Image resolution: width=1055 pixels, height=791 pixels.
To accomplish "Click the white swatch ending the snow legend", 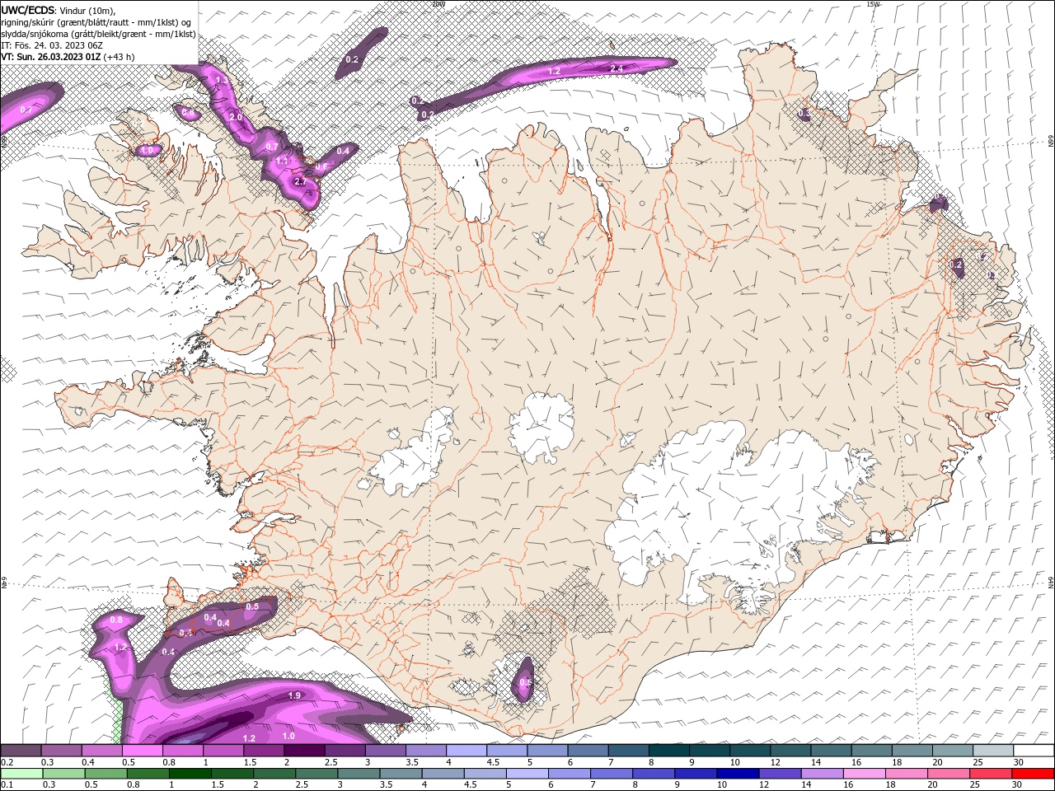I will 1033,751.
